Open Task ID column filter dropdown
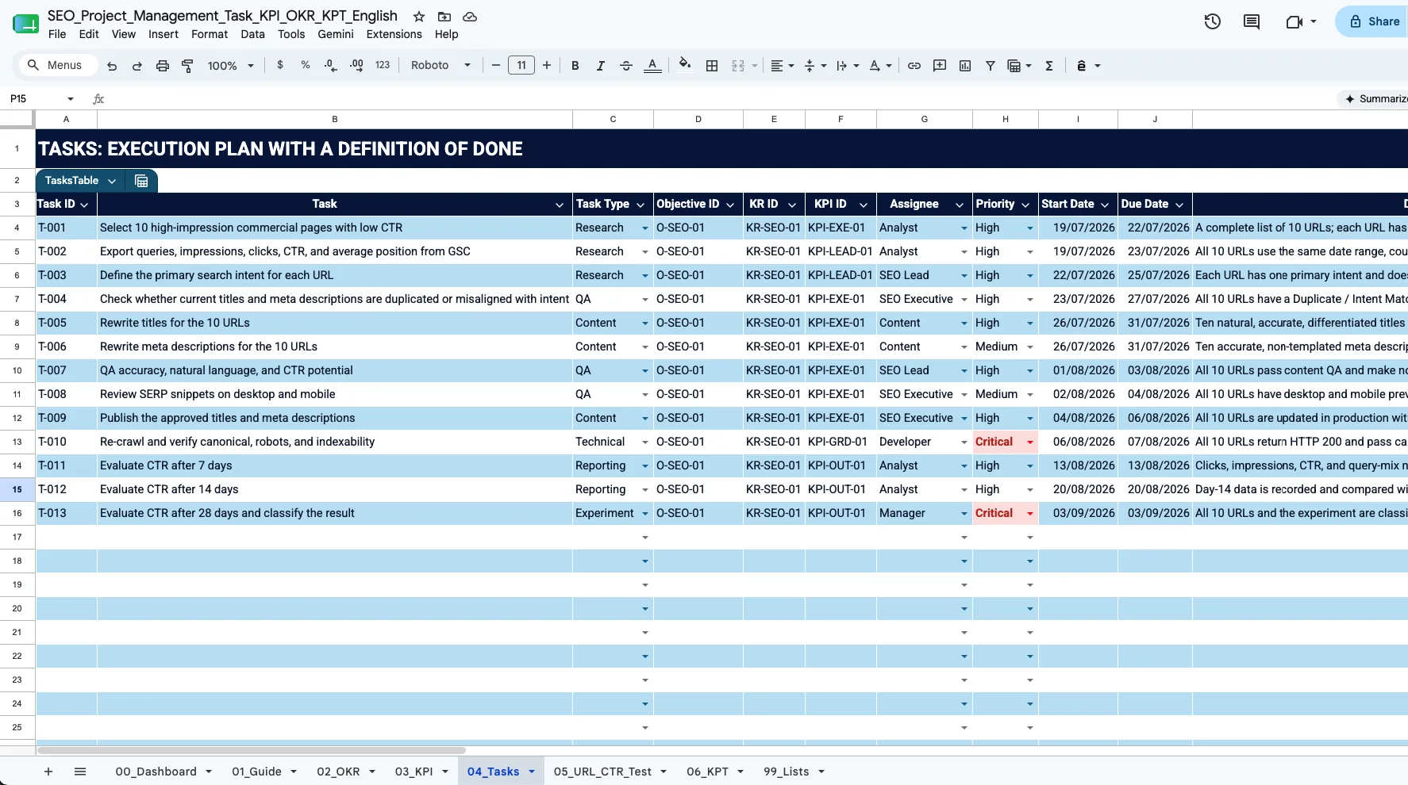 84,205
